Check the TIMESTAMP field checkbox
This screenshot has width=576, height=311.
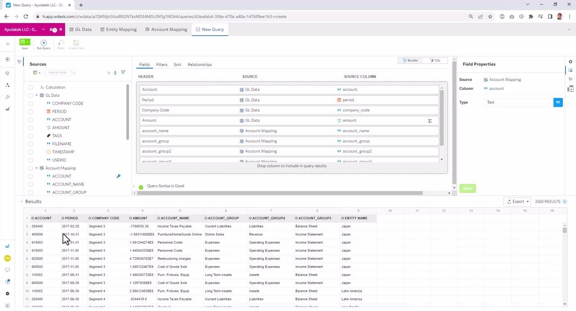(31, 152)
